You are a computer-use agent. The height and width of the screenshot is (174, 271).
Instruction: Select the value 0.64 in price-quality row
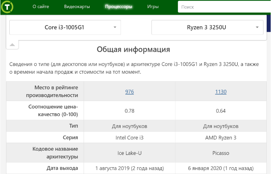[221, 111]
